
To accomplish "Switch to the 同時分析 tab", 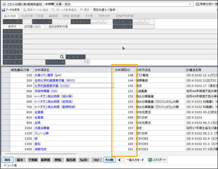I will (104, 16).
